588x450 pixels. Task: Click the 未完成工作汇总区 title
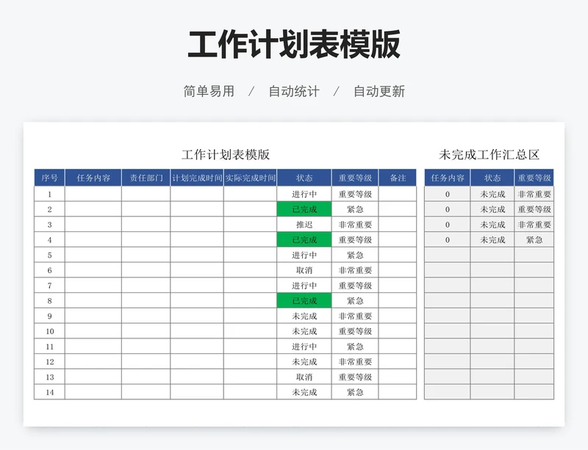click(x=489, y=155)
